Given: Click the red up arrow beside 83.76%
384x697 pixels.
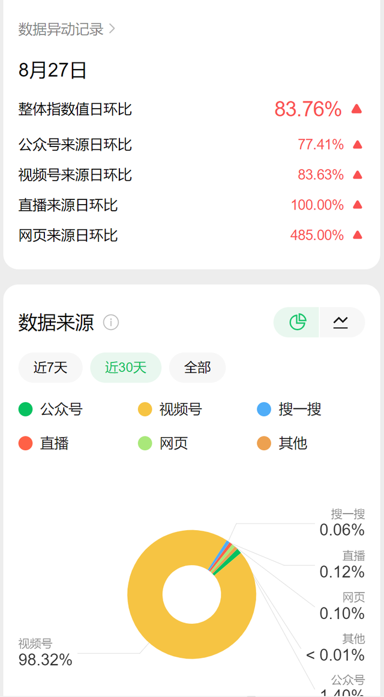Looking at the screenshot, I should [x=357, y=109].
